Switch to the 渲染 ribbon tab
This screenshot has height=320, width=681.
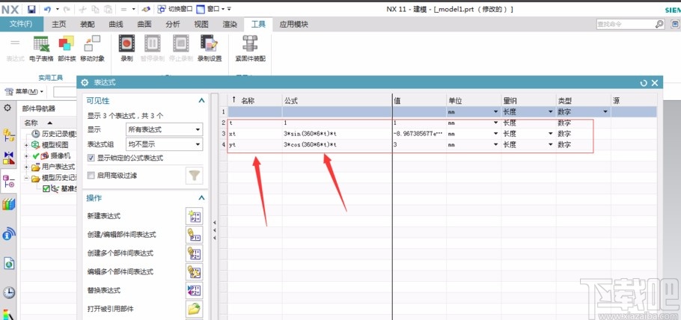point(230,25)
